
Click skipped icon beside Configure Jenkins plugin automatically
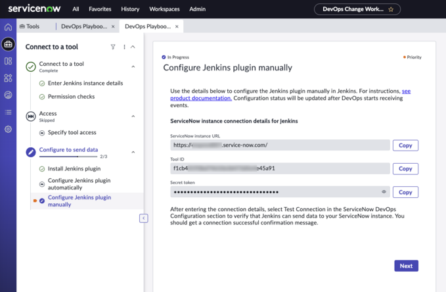tap(42, 184)
